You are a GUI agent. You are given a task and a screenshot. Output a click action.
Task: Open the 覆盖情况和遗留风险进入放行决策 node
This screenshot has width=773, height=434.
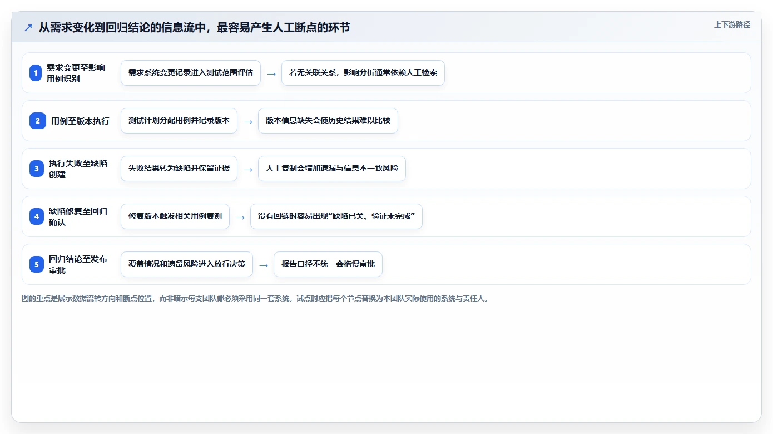[x=187, y=264]
